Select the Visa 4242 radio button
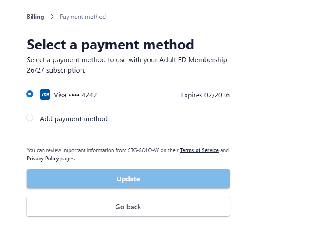This screenshot has height=232, width=309. 30,94
